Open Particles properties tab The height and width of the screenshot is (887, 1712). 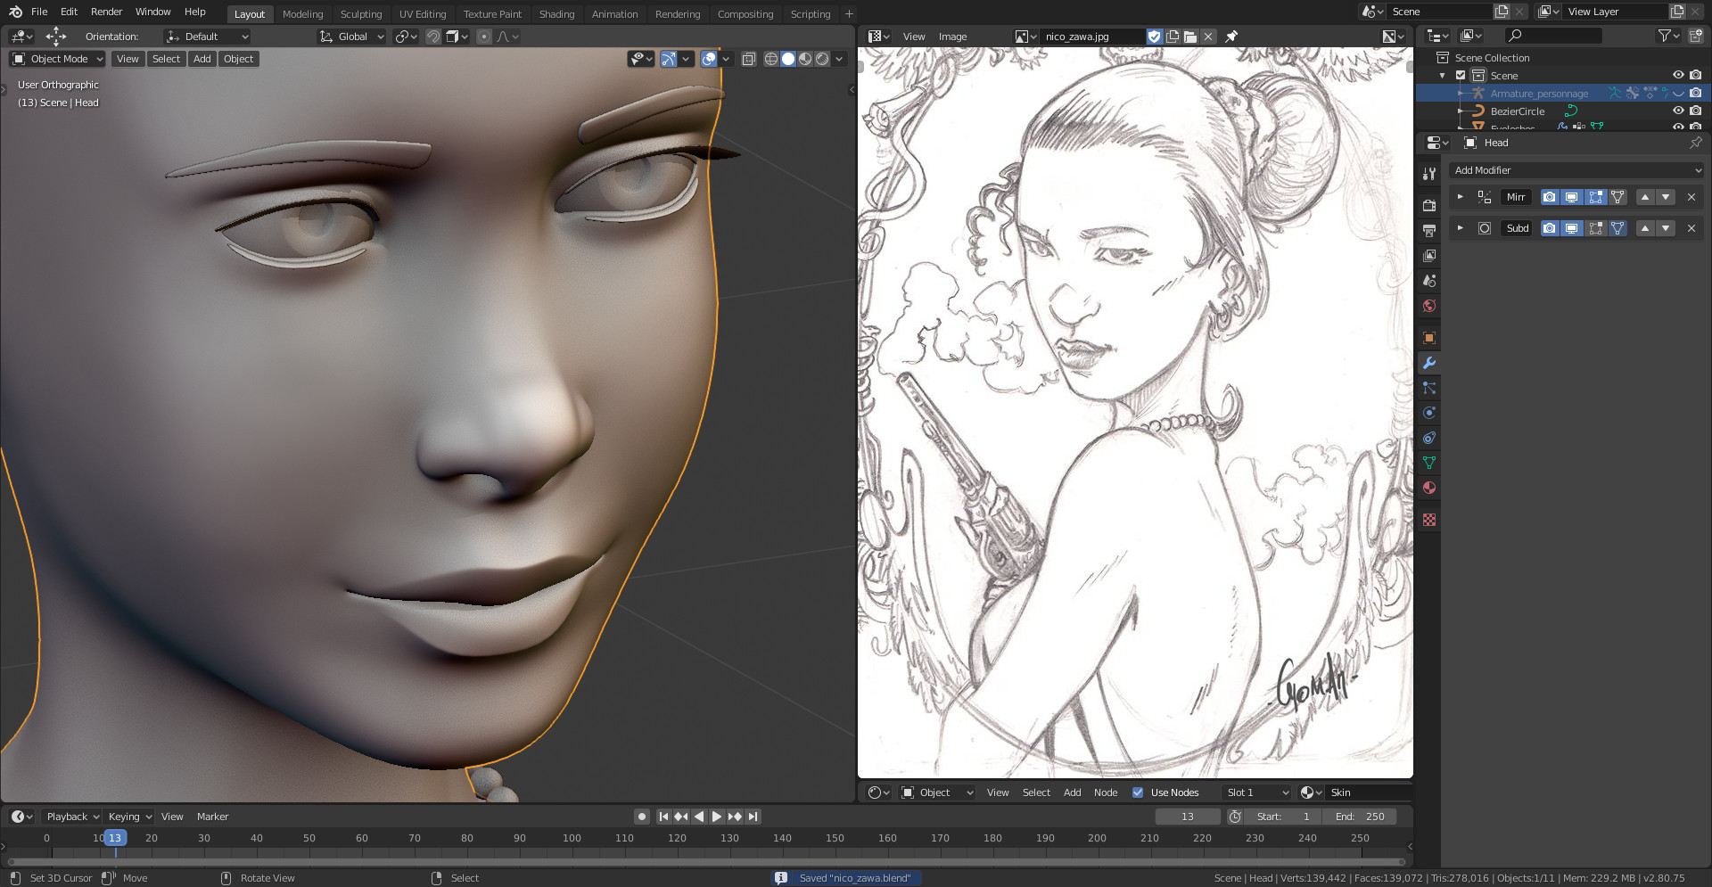(1429, 388)
